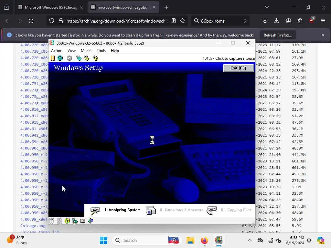Open Firefox application hamburger menu
The height and width of the screenshot is (248, 331).
click(x=323, y=21)
